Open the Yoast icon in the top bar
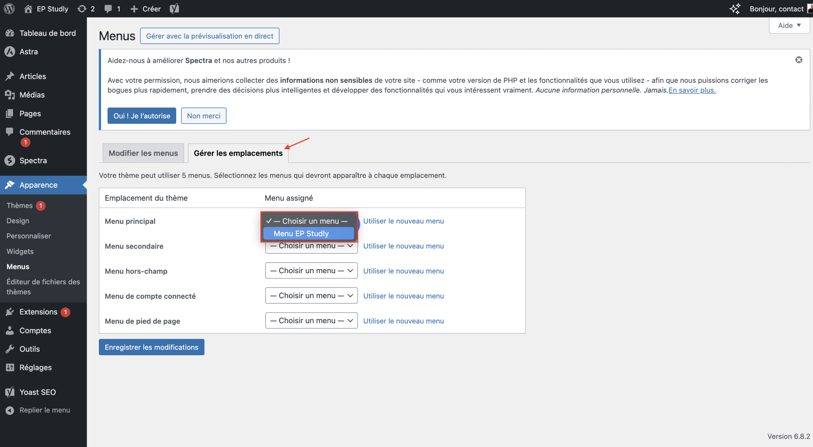The width and height of the screenshot is (813, 447). [x=174, y=9]
